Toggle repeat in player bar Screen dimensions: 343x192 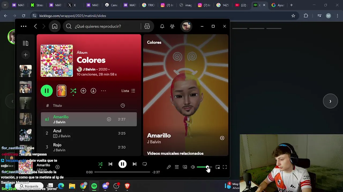coord(145,164)
